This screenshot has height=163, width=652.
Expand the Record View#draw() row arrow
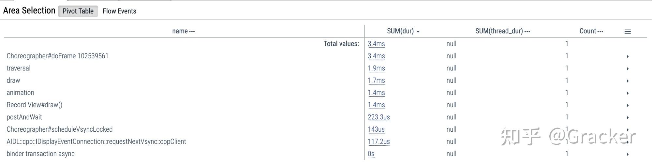point(628,105)
